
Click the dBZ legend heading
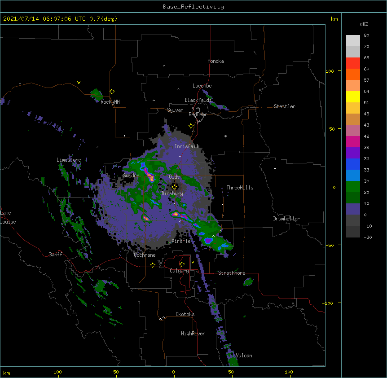[364, 24]
